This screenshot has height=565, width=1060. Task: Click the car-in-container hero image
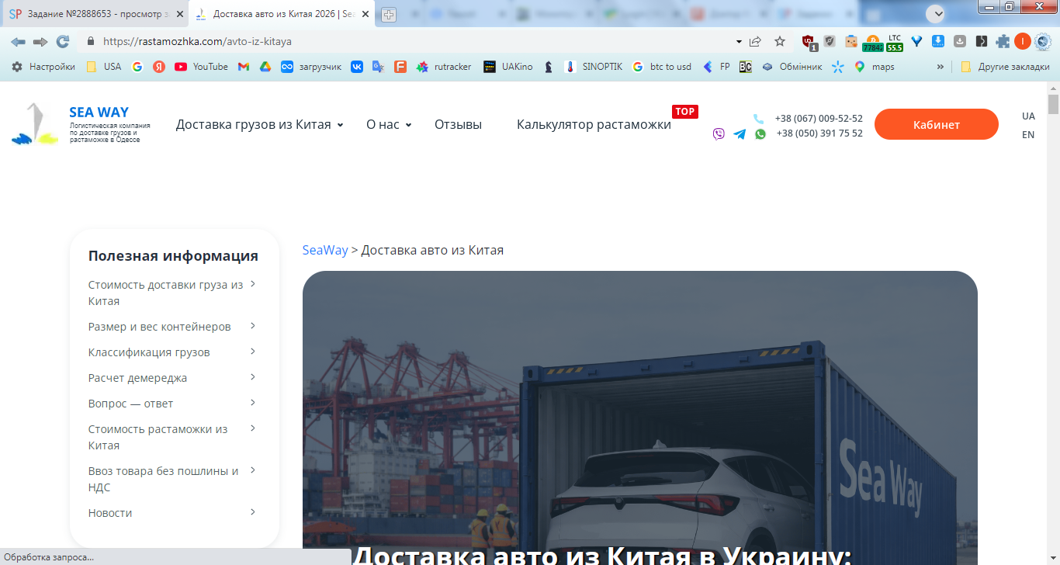point(640,418)
